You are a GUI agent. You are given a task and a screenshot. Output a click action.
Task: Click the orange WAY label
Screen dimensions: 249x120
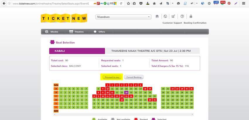coord(56,111)
